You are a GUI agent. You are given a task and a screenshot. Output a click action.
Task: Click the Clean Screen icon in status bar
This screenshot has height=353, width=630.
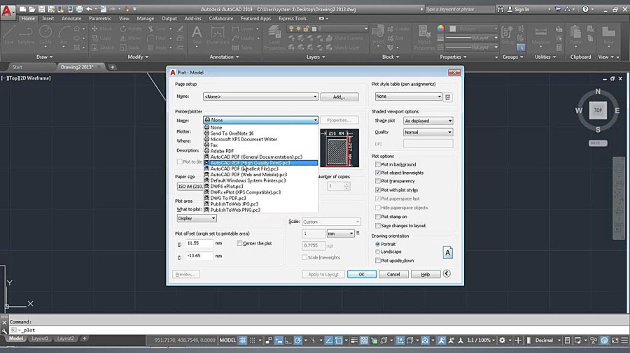click(x=615, y=340)
